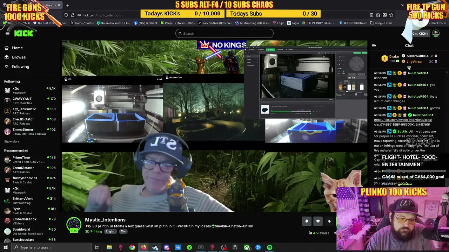Open Task View on the taskbar

[97, 247]
